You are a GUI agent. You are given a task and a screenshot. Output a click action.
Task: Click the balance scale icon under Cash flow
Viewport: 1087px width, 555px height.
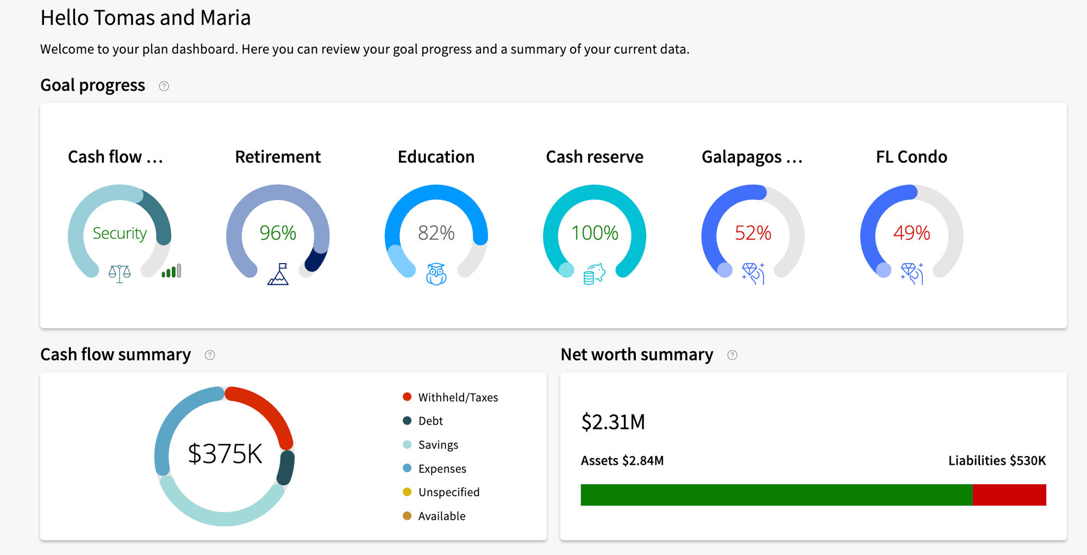[119, 273]
